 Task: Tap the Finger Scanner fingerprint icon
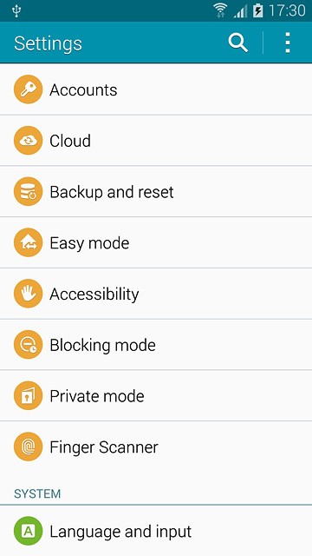click(x=29, y=447)
